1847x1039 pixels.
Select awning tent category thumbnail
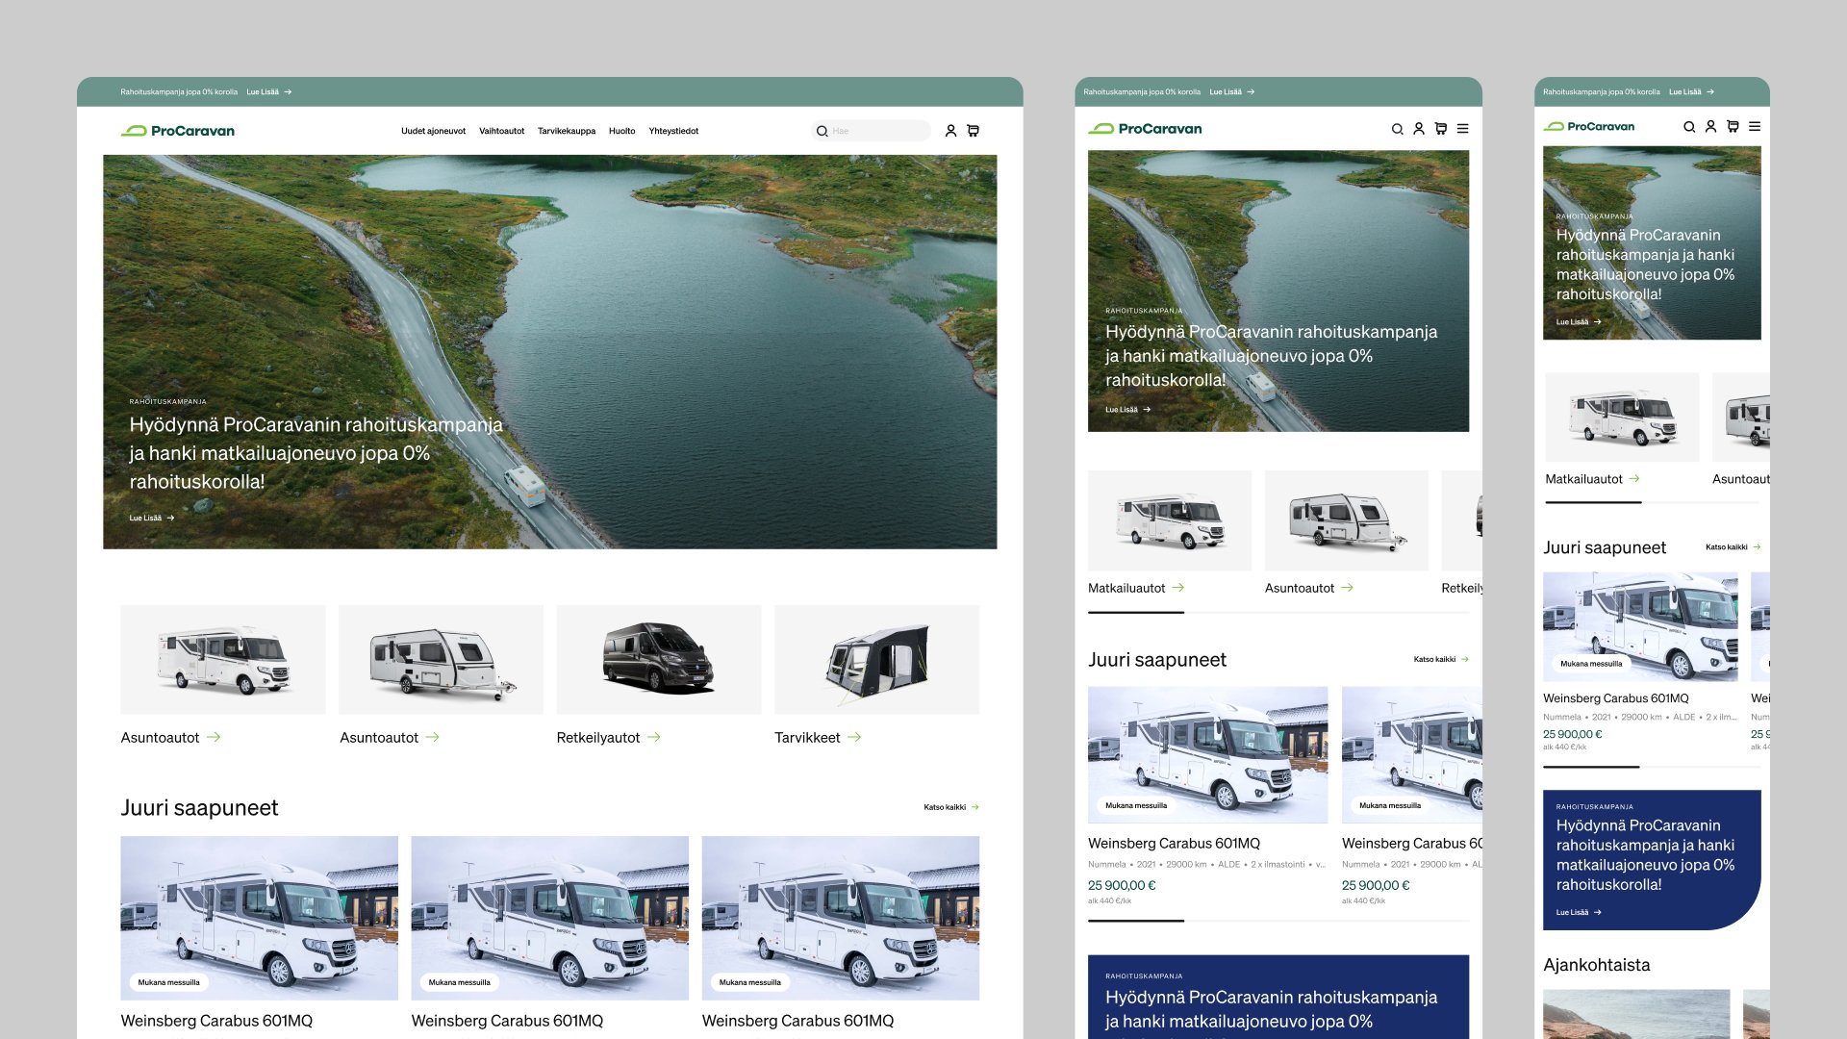[x=877, y=659]
